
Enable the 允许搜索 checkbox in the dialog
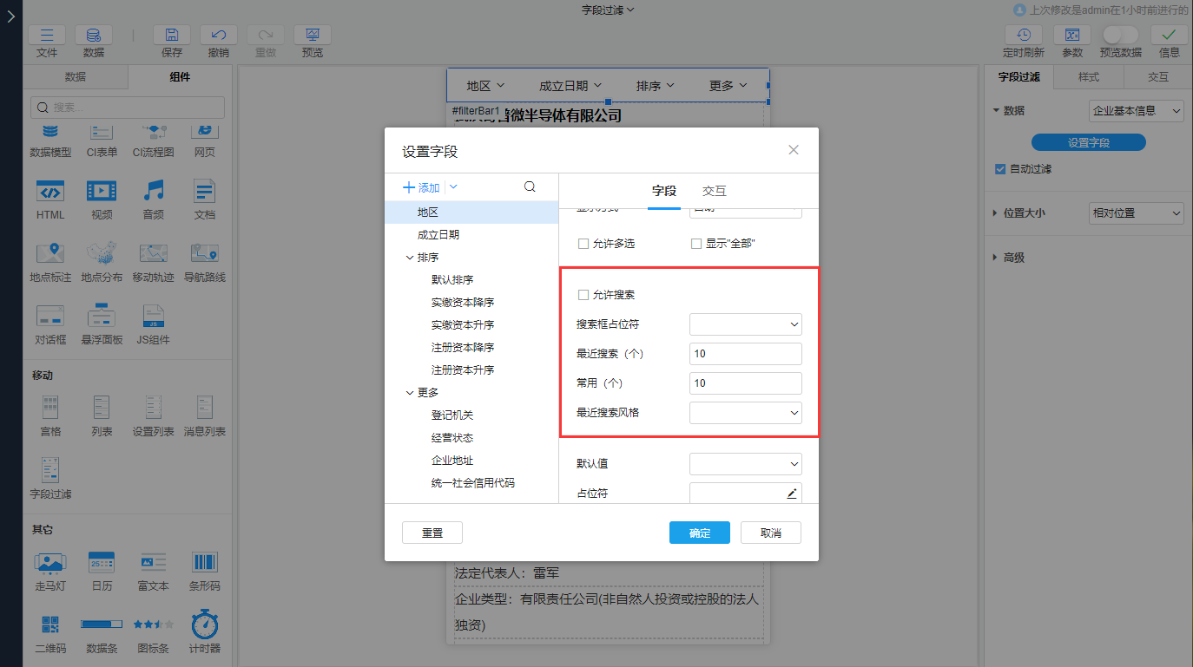[x=583, y=295]
